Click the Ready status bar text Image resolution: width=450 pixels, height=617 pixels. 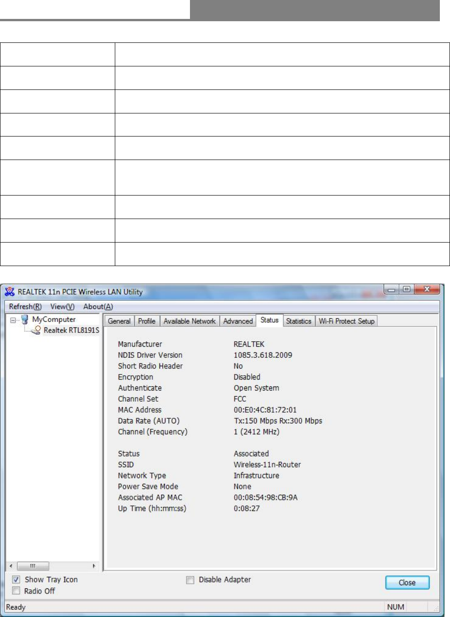click(x=16, y=607)
